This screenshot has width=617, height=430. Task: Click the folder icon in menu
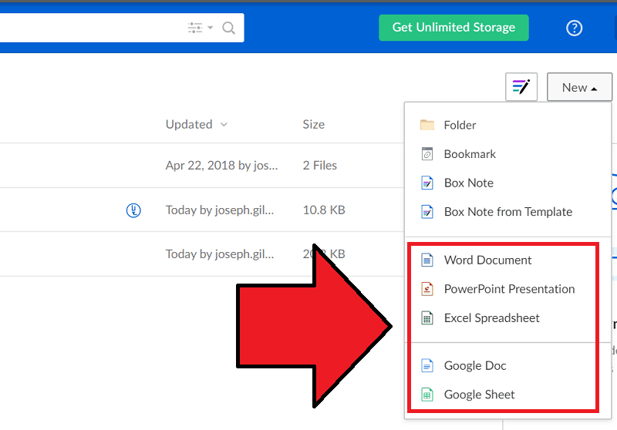coord(427,125)
